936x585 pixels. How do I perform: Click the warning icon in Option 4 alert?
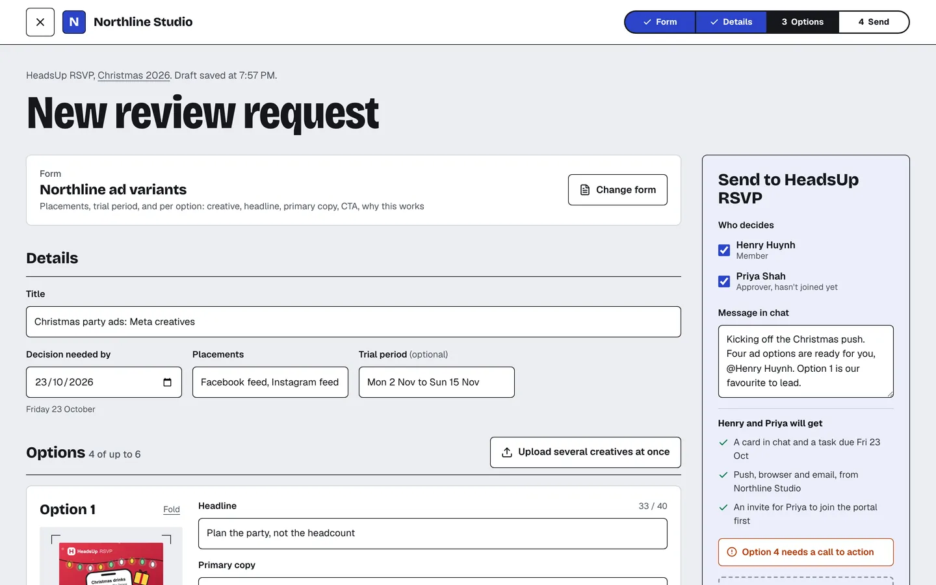(732, 552)
